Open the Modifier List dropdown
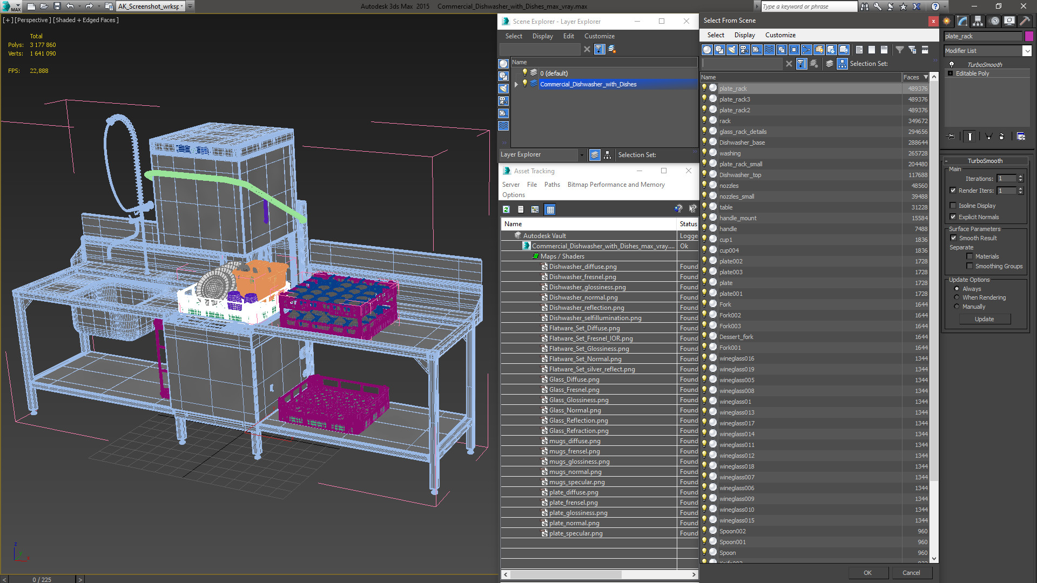Viewport: 1037px width, 583px height. tap(1027, 51)
